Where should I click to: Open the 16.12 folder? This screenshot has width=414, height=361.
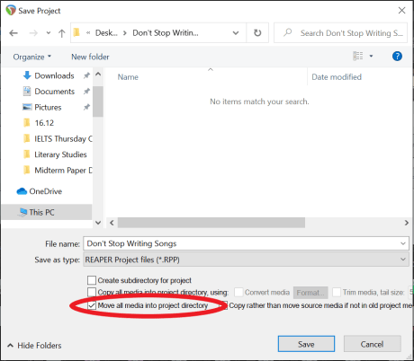(x=44, y=123)
